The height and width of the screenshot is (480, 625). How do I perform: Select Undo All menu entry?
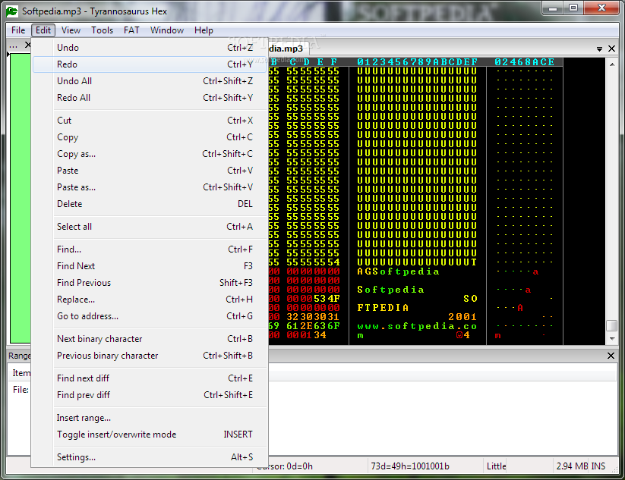point(150,81)
